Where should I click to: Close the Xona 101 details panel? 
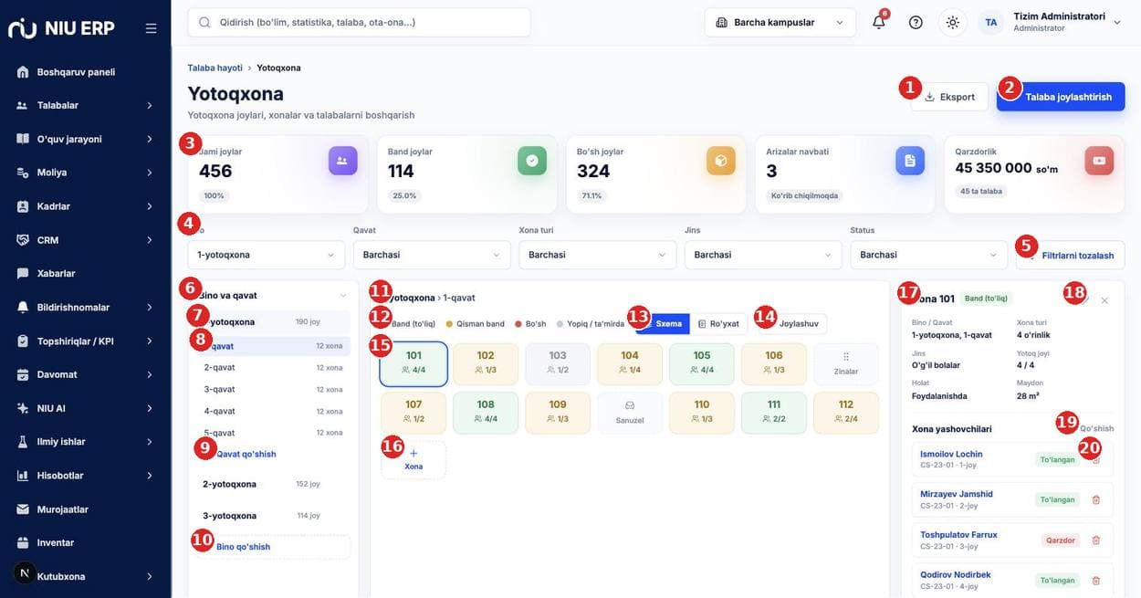[1104, 300]
